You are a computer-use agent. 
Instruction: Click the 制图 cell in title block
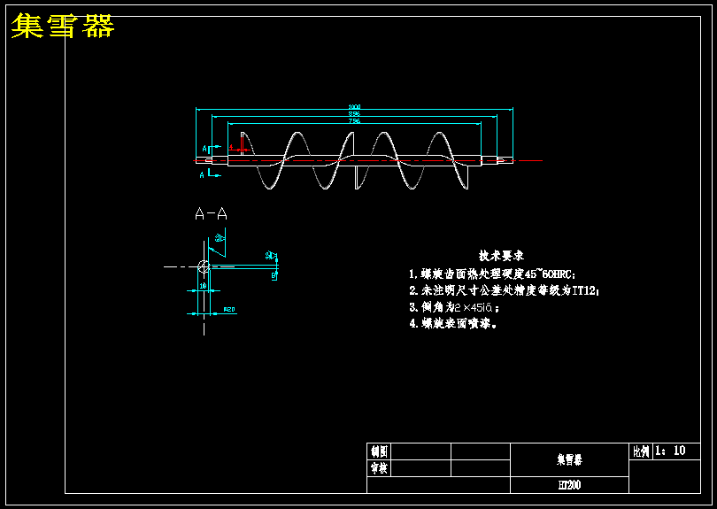(x=379, y=451)
